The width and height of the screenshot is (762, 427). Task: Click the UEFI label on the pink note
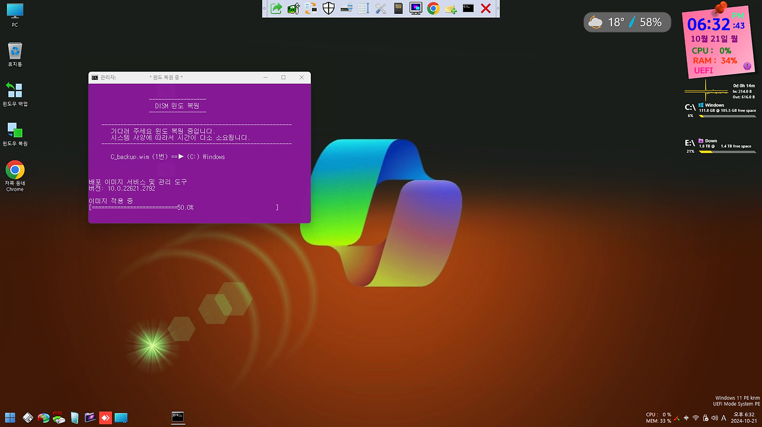[703, 71]
